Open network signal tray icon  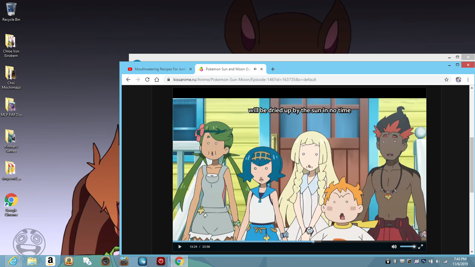(x=445, y=261)
